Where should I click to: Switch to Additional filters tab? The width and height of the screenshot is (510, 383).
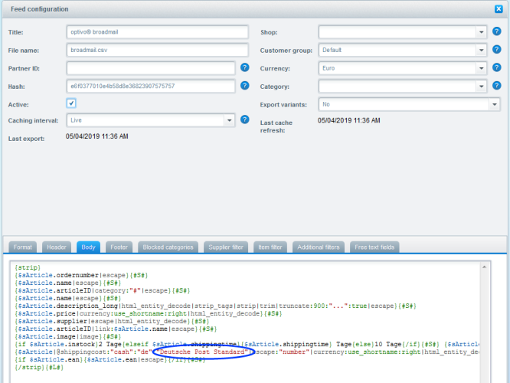pos(319,247)
